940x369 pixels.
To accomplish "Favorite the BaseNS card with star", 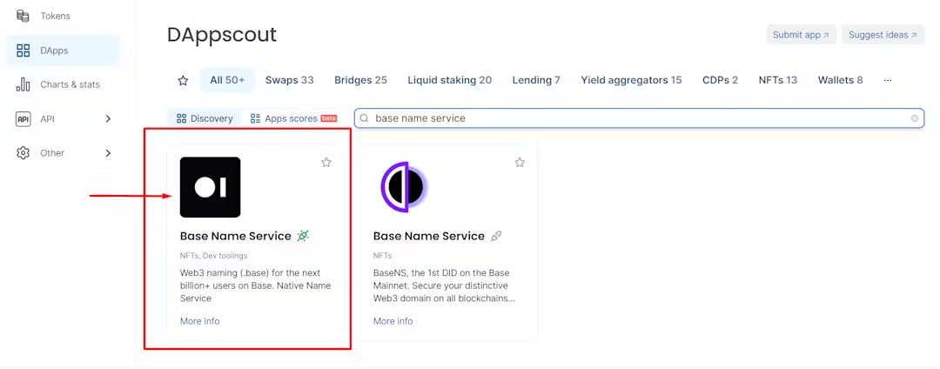I will [520, 163].
